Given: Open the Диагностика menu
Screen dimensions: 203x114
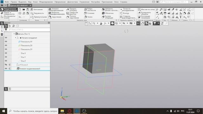Looking at the screenshot, I should point(73,2).
